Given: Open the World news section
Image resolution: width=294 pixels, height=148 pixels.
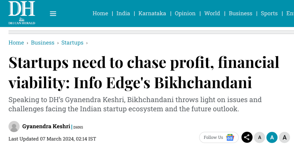Looking at the screenshot, I should 212,13.
